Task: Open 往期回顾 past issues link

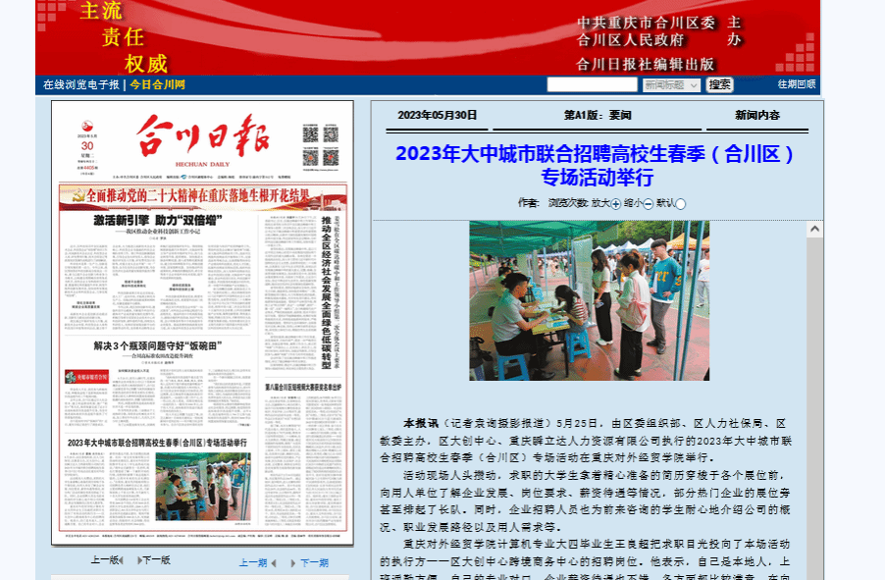Action: coord(796,84)
